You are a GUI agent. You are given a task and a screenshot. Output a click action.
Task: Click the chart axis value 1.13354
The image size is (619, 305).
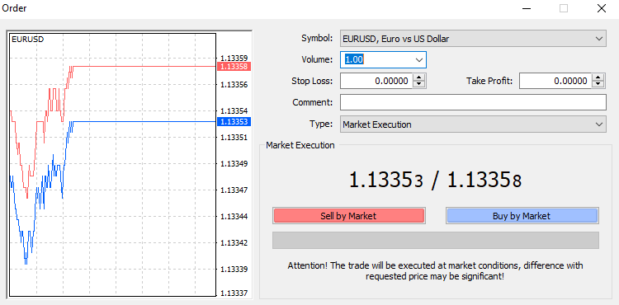pos(234,110)
